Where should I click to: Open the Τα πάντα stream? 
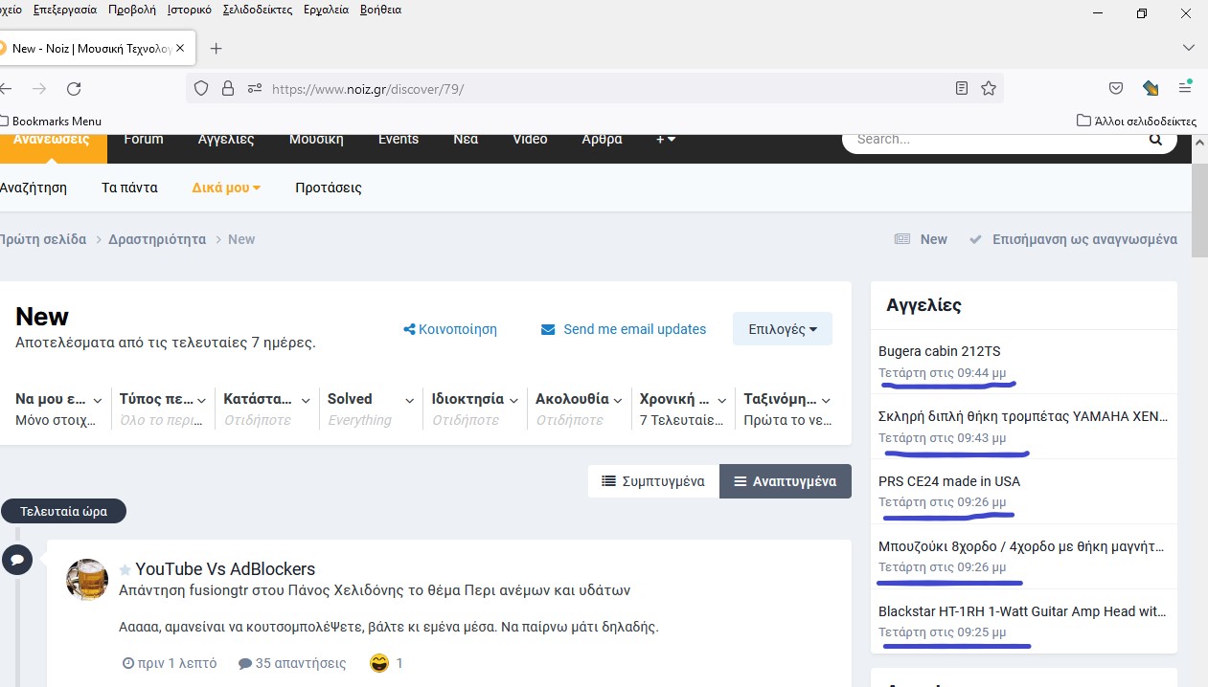(129, 188)
